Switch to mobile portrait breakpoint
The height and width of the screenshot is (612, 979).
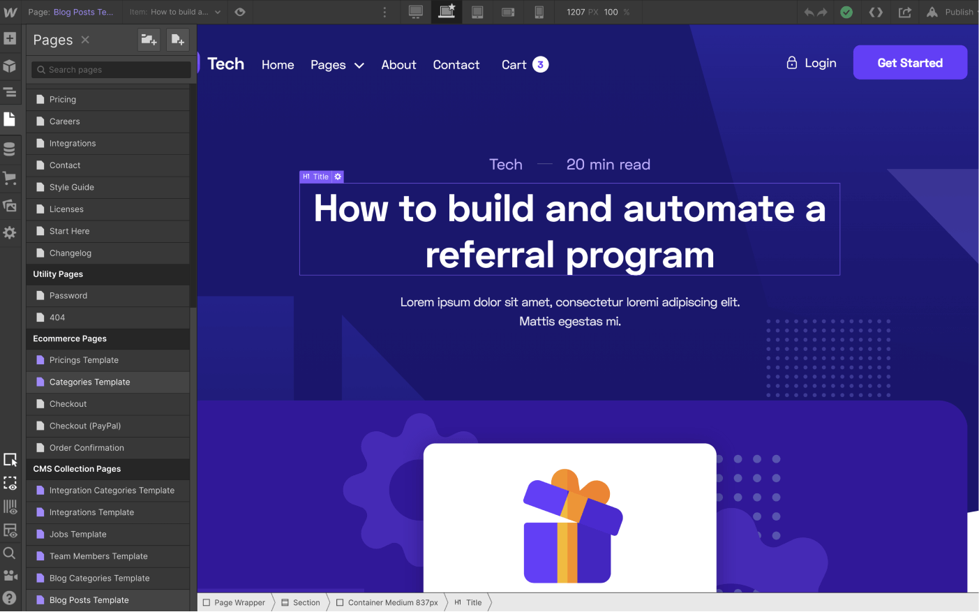539,12
